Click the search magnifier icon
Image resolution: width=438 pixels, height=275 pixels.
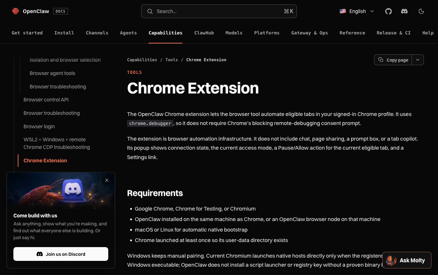(x=150, y=11)
